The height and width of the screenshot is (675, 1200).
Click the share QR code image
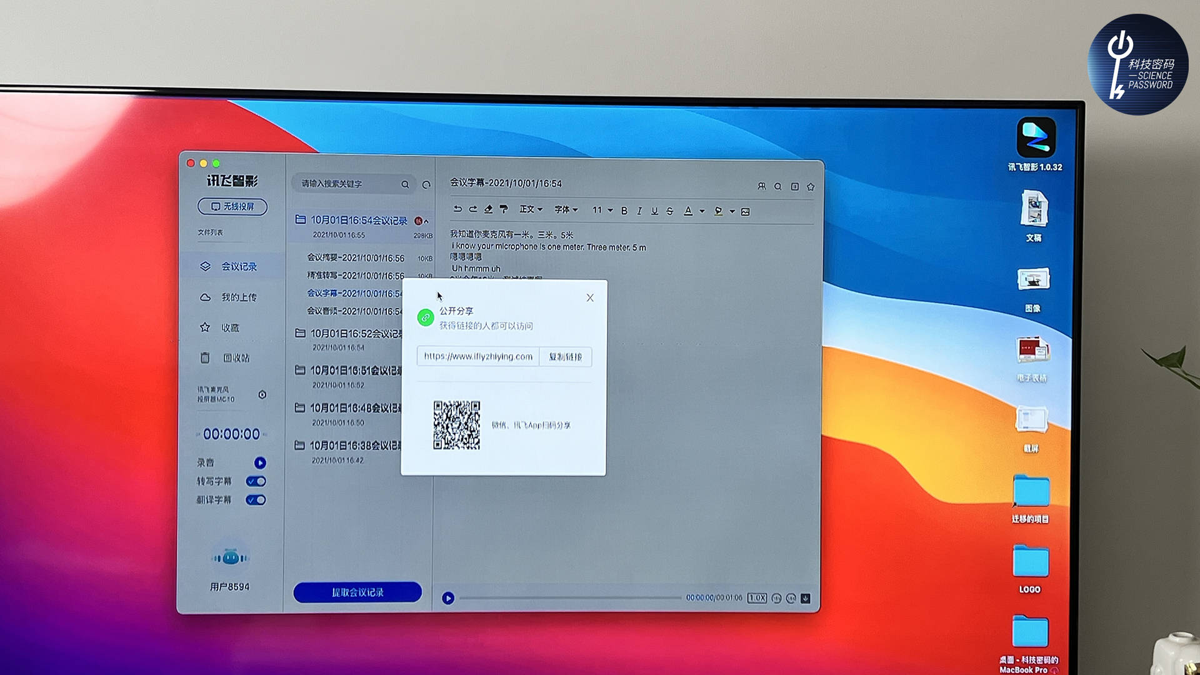point(457,425)
